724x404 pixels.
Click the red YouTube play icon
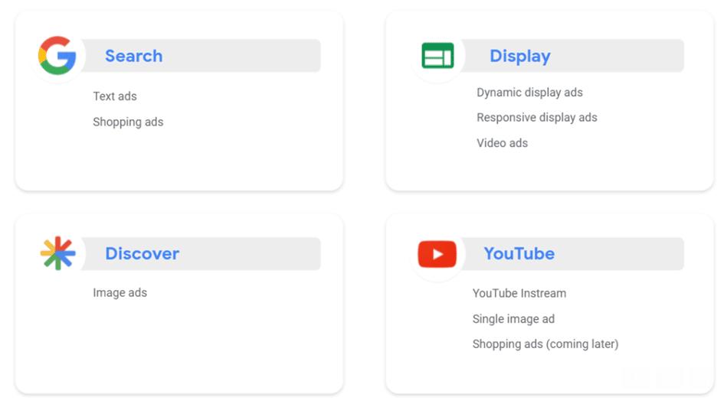(x=437, y=254)
